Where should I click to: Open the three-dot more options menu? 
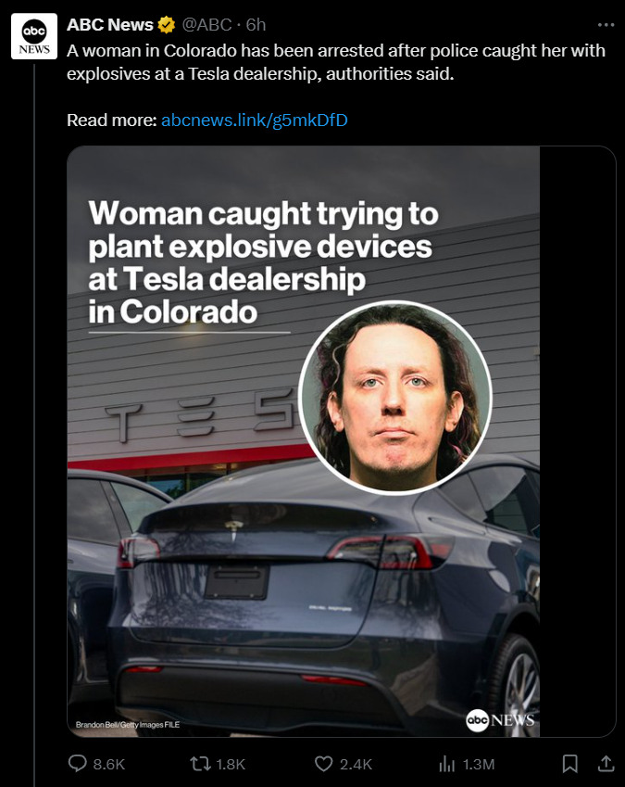pyautogui.click(x=606, y=25)
